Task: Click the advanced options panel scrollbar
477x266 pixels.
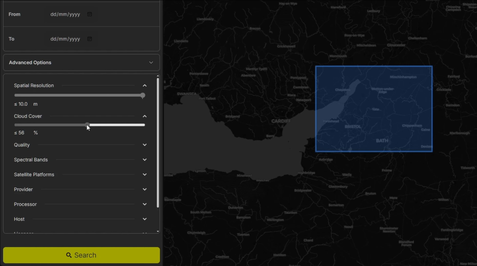Action: (x=158, y=142)
